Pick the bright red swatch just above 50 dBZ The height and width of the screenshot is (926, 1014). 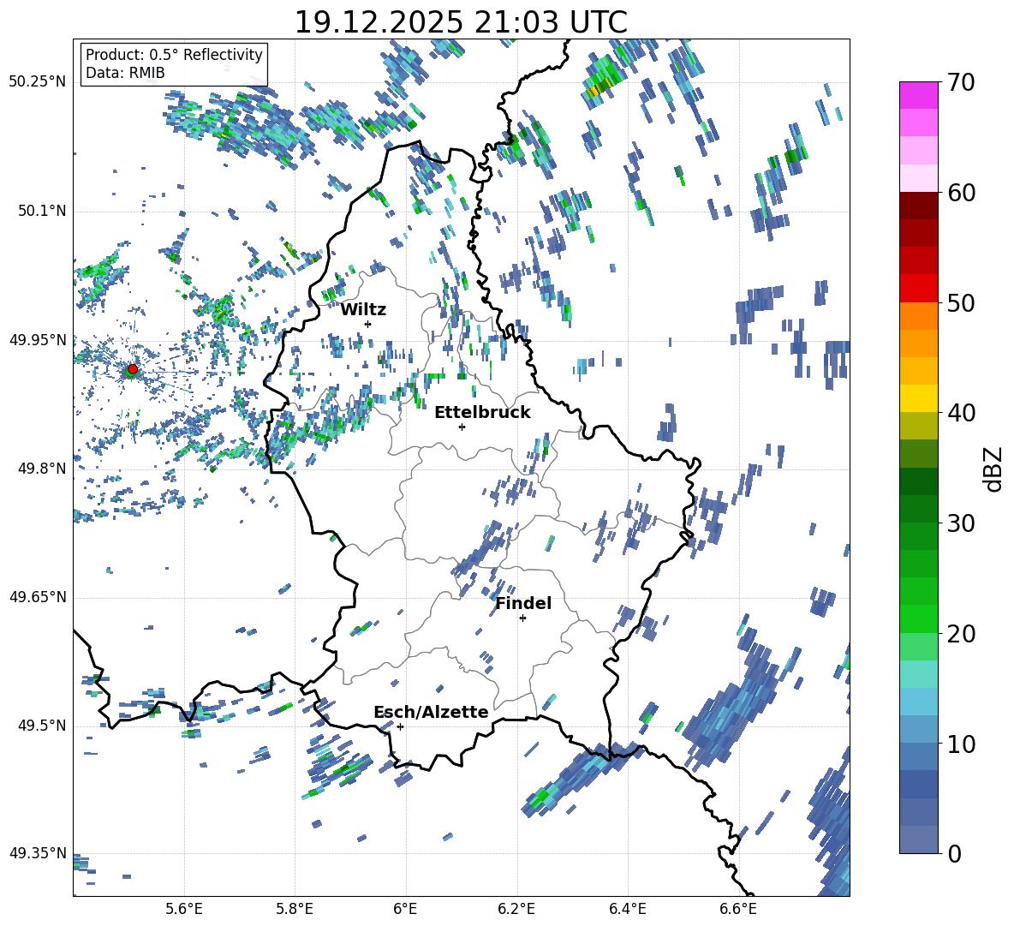point(919,288)
